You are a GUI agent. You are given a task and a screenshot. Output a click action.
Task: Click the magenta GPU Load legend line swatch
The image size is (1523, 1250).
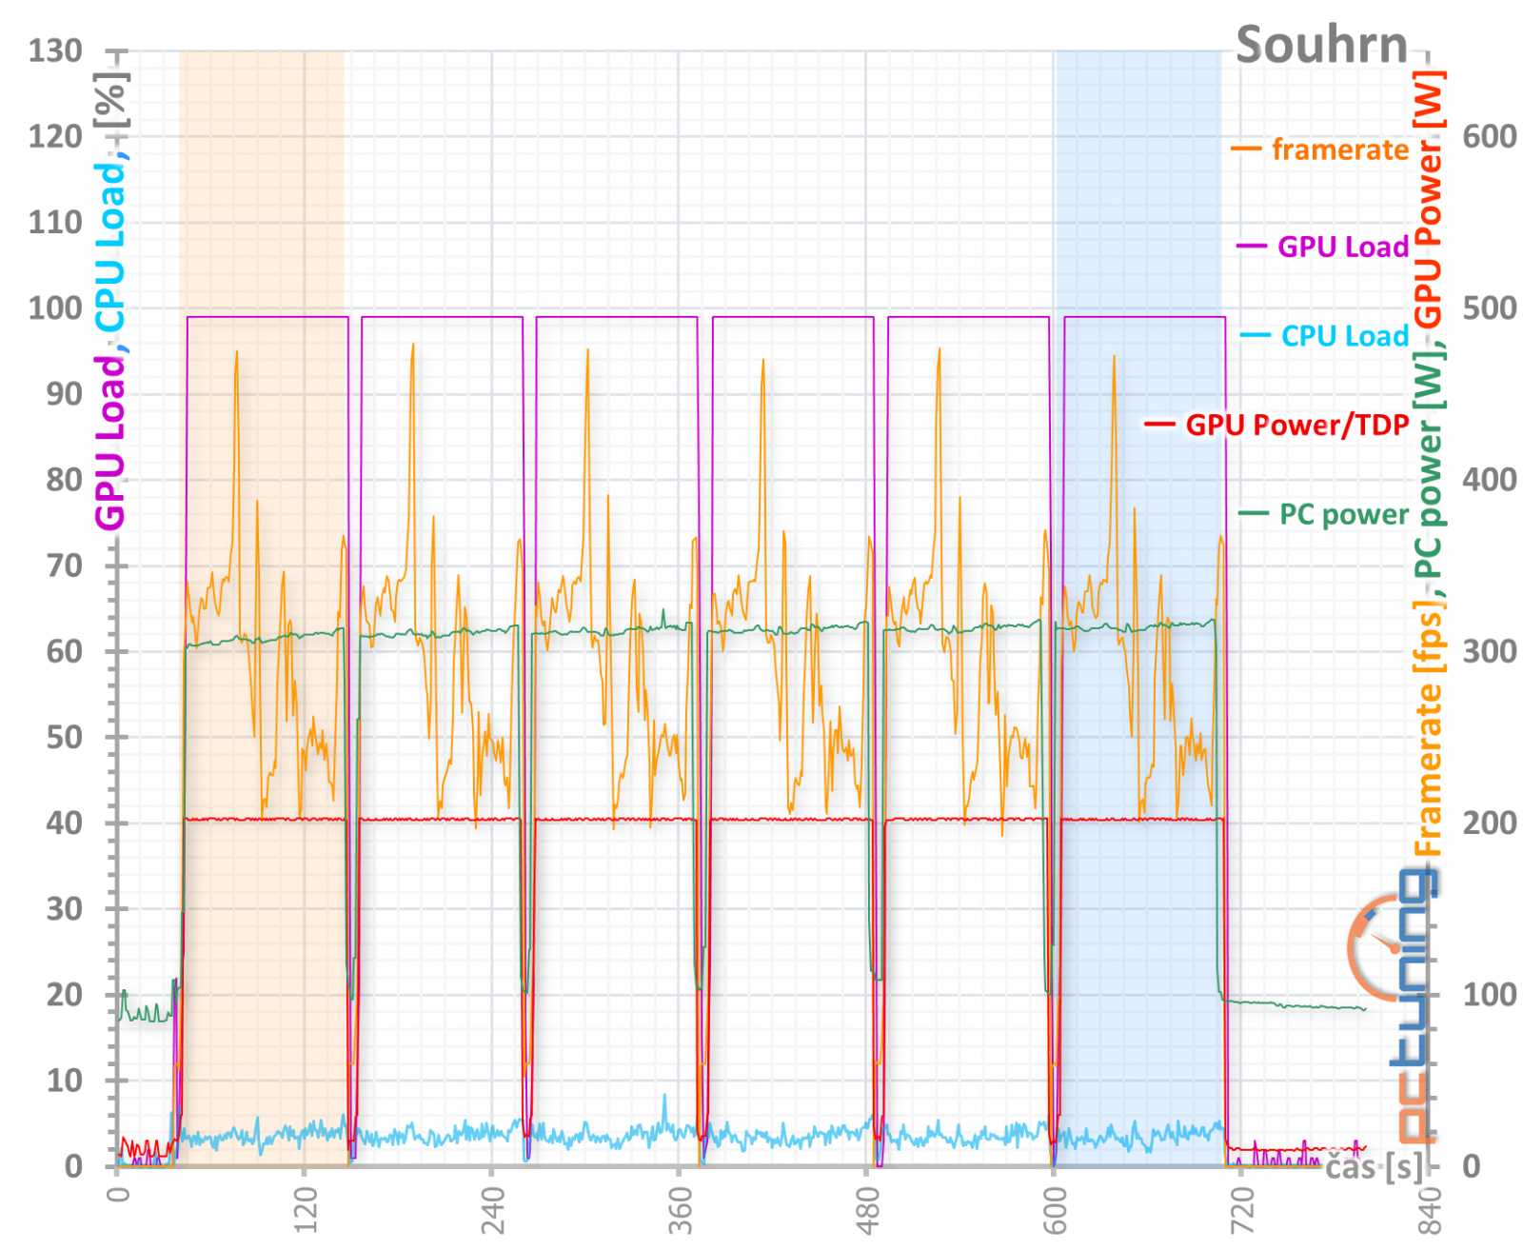coord(1252,247)
